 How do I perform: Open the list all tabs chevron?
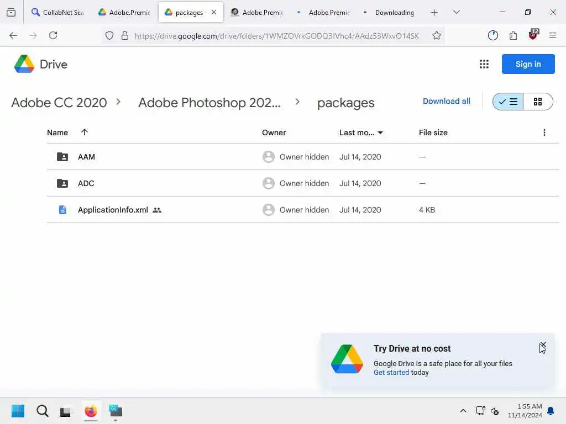457,12
